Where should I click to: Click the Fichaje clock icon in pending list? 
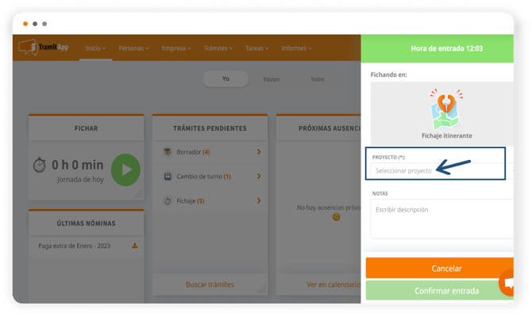click(168, 201)
